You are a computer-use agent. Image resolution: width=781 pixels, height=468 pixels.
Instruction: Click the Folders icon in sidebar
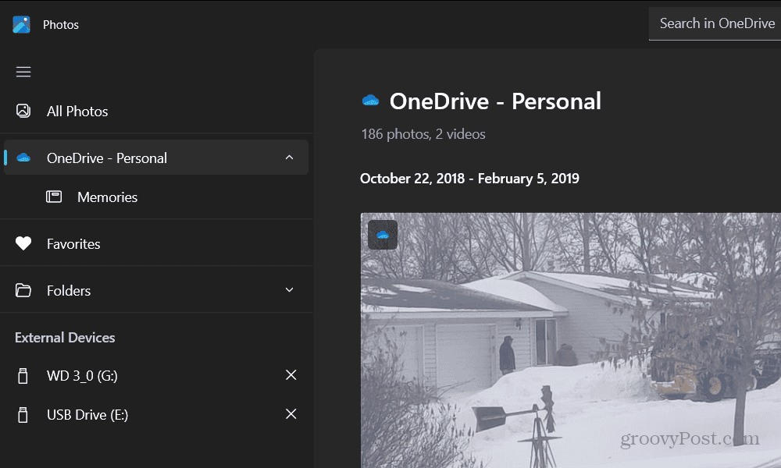pyautogui.click(x=23, y=290)
